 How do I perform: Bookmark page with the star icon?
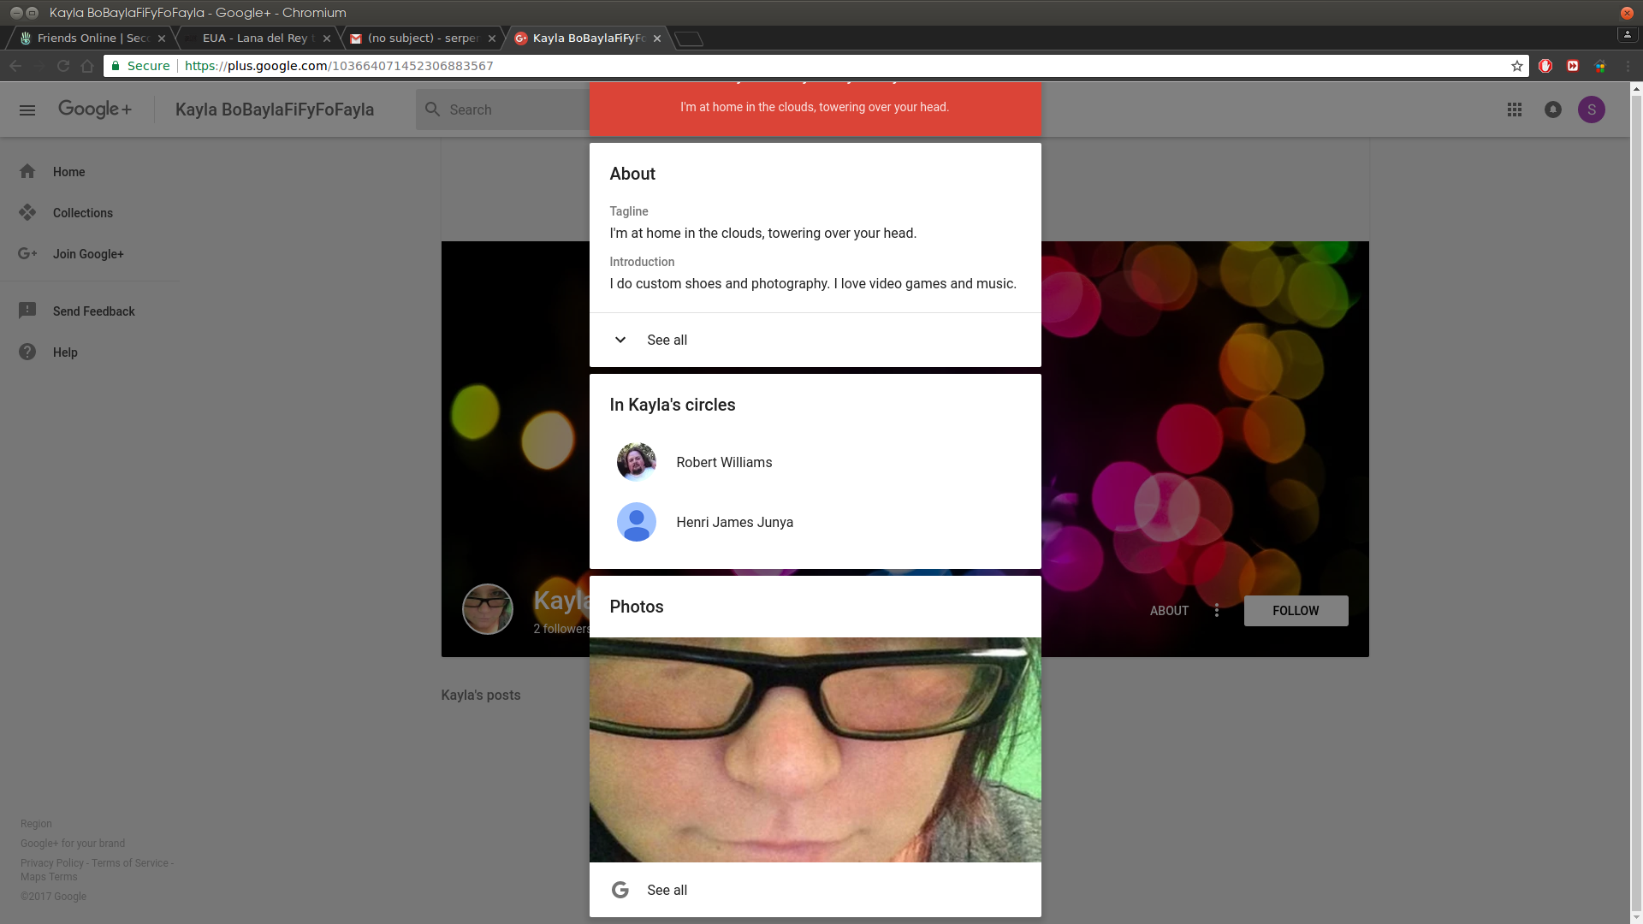tap(1517, 66)
